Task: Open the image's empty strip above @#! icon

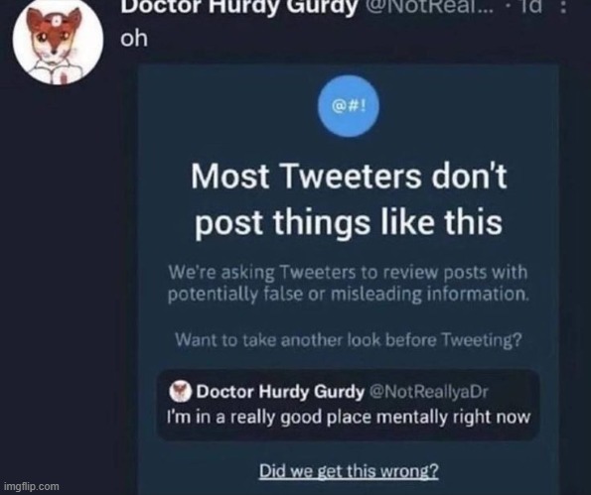Action: (349, 69)
